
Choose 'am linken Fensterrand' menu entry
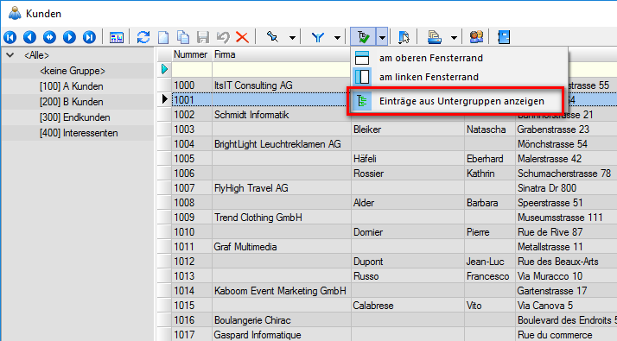pyautogui.click(x=459, y=77)
